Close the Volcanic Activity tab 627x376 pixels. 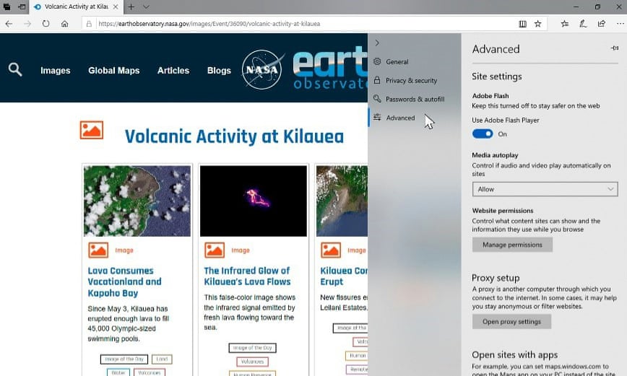116,6
